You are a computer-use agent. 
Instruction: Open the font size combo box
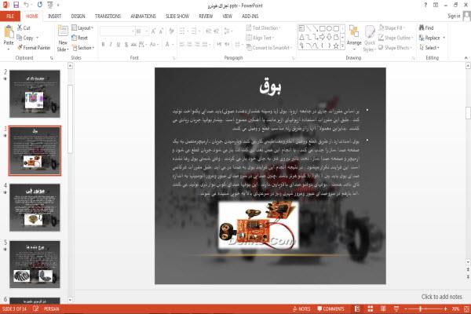(x=142, y=31)
